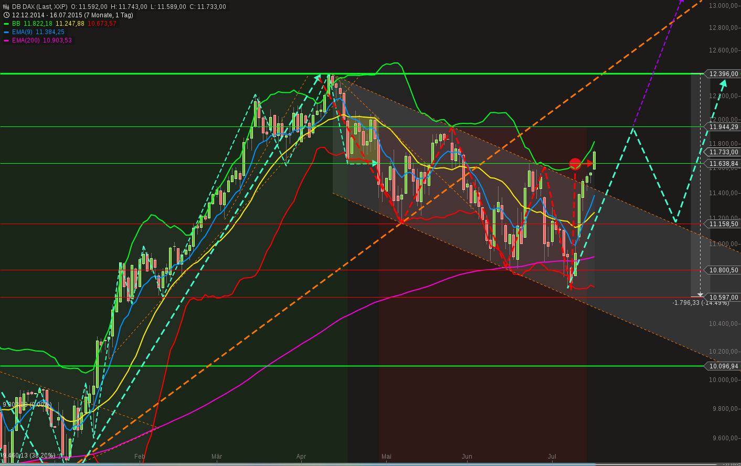
Task: Click the Apr month label on time axis
Action: 301,457
